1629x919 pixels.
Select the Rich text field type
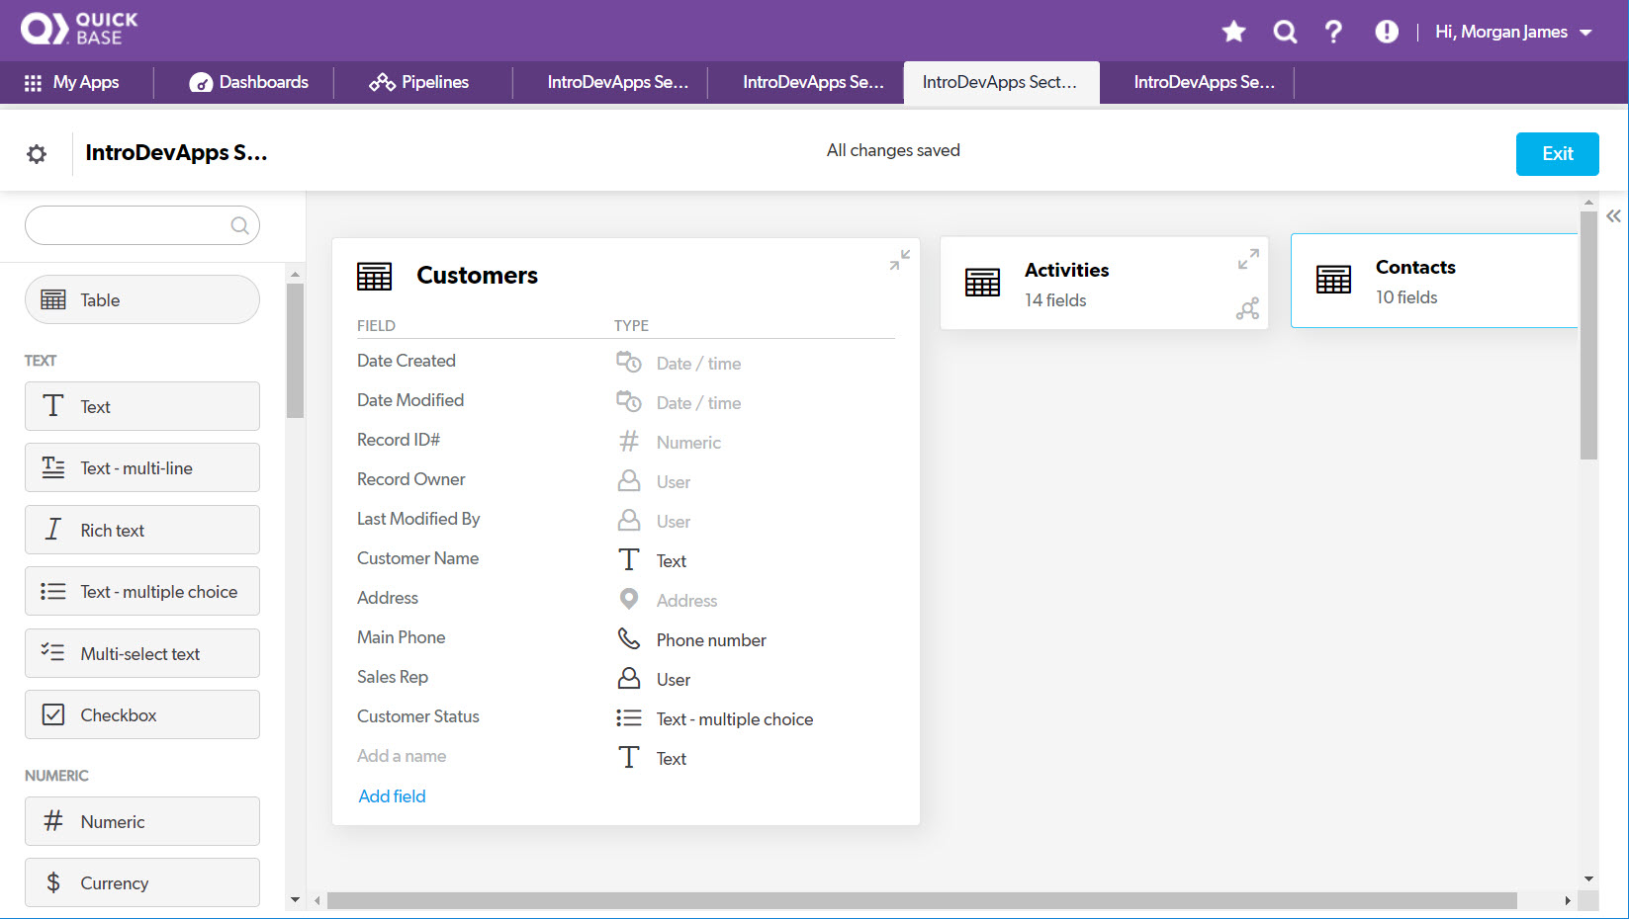[141, 530]
